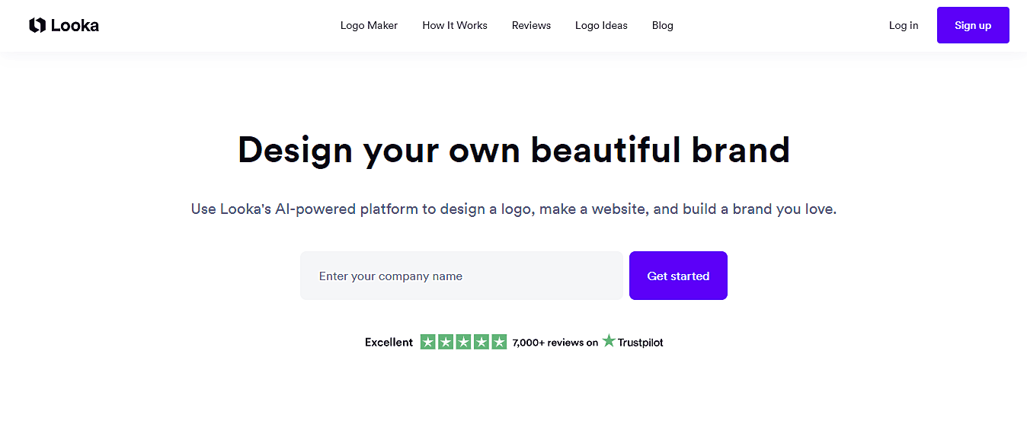The height and width of the screenshot is (421, 1027).
Task: Click the Trustpilot star logo icon
Action: coord(609,341)
